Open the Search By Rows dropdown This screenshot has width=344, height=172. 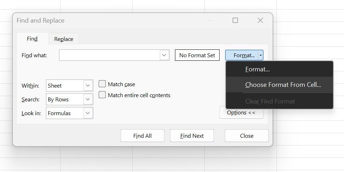point(88,99)
